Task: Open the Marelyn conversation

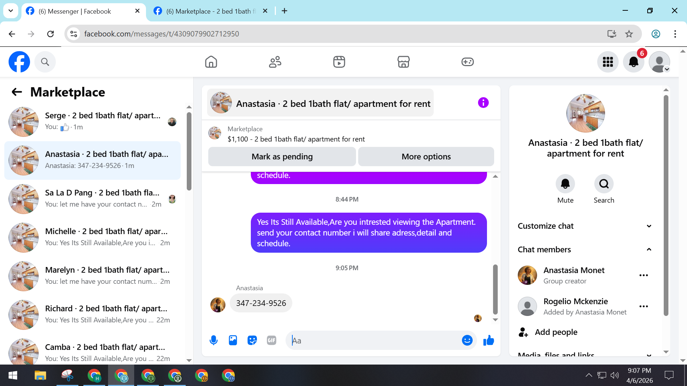Action: point(92,276)
